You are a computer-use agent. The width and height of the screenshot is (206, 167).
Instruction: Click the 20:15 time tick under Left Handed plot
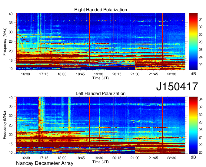[x=117, y=158]
